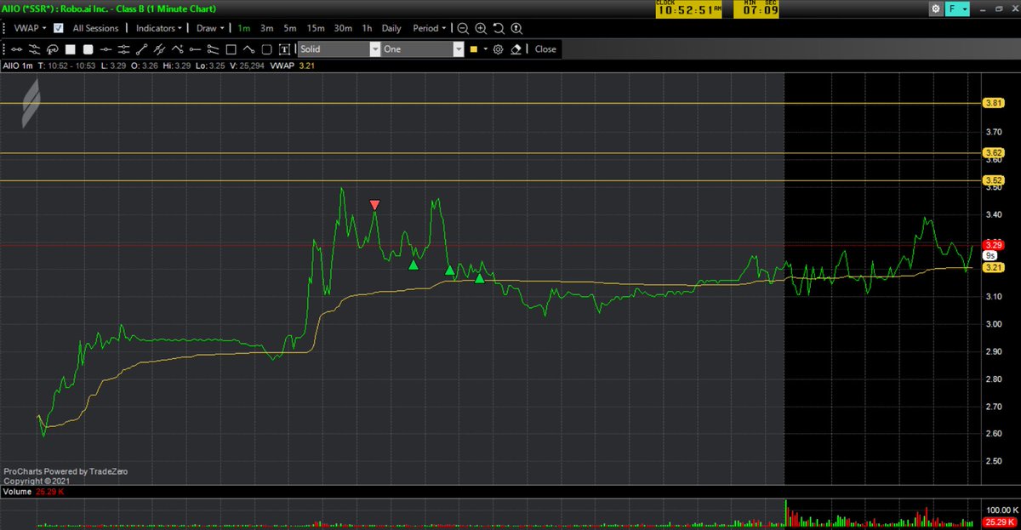Screen dimensions: 1021x530
Task: Expand the Indicators dropdown menu
Action: click(x=160, y=28)
